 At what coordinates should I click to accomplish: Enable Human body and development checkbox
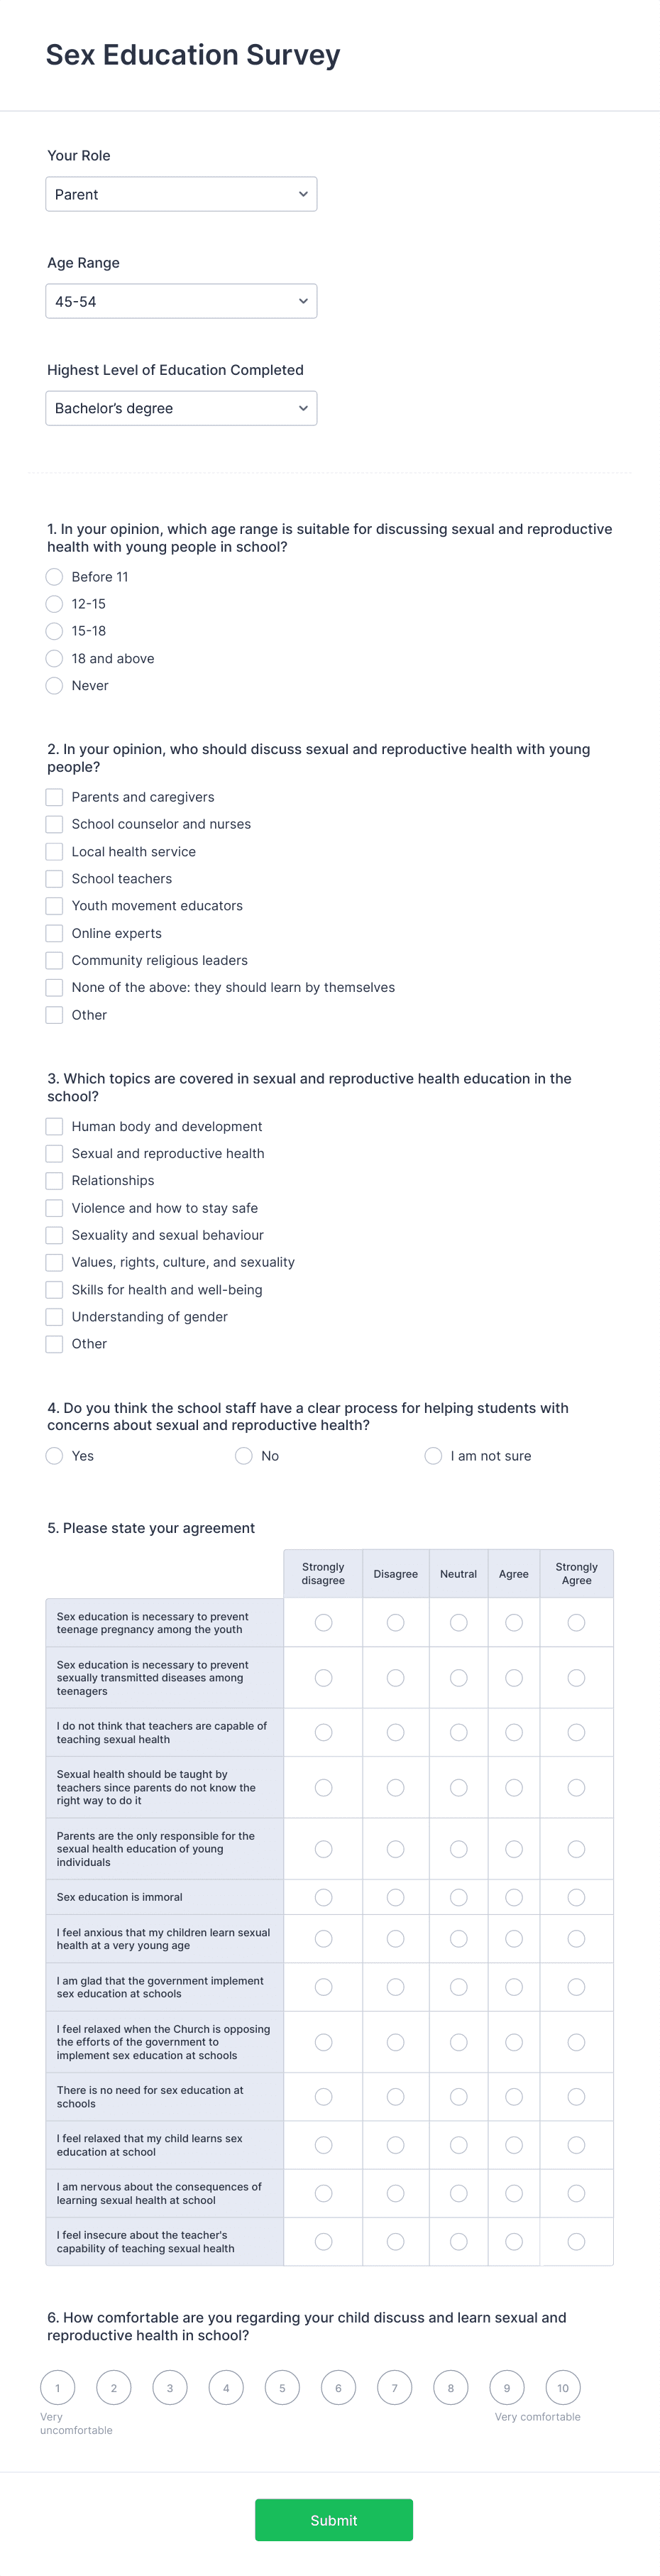pos(54,1126)
